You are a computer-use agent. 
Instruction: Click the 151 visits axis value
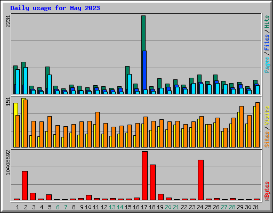pyautogui.click(x=8, y=102)
